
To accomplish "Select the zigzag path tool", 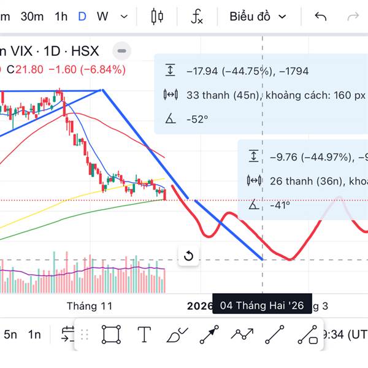I will click(x=242, y=335).
